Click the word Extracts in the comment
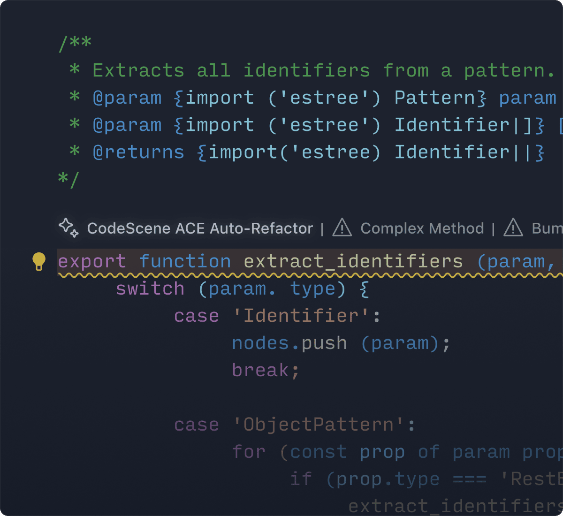This screenshot has width=563, height=516. (138, 71)
